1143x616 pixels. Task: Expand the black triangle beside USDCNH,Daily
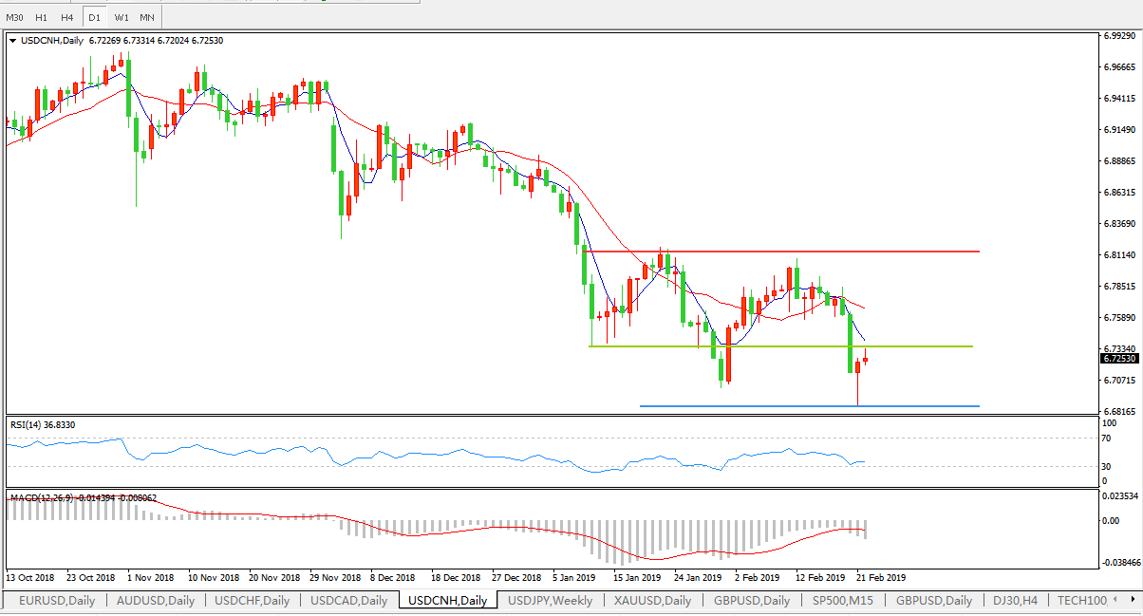(11, 41)
